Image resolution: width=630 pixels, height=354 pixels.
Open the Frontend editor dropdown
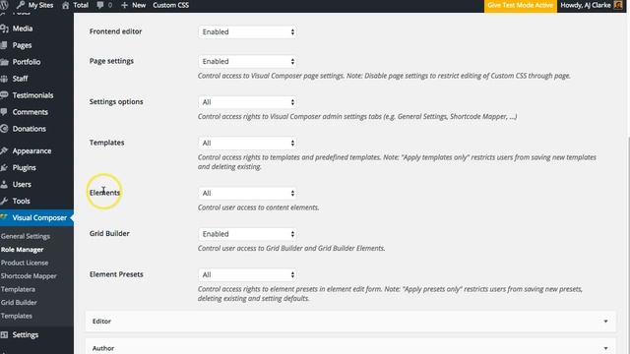point(247,31)
